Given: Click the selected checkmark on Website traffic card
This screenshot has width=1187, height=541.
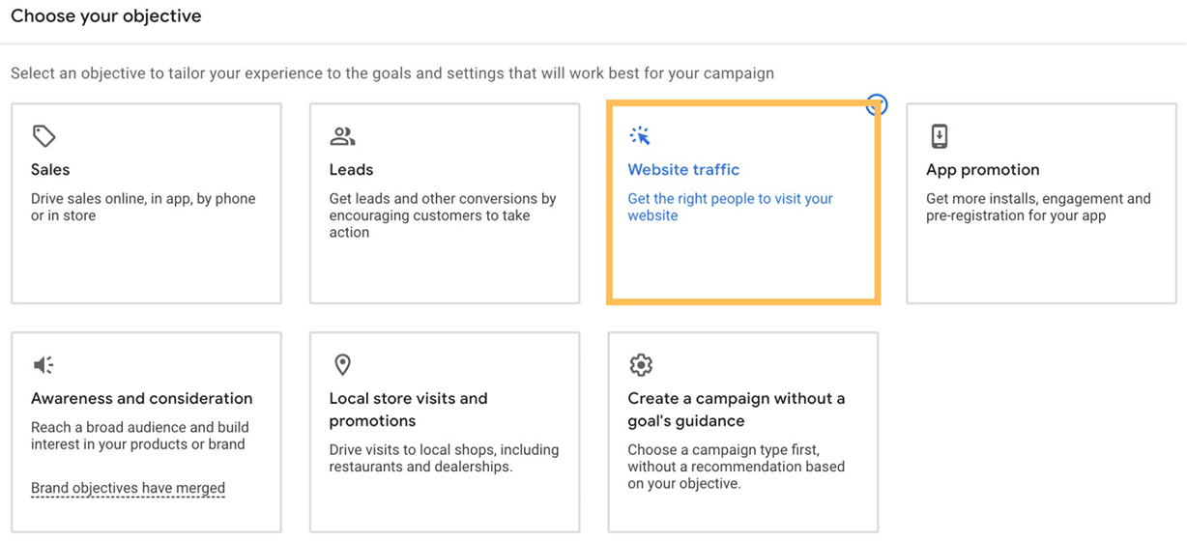Looking at the screenshot, I should point(876,105).
